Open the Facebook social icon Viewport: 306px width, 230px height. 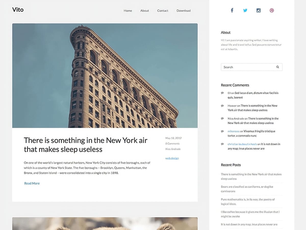pos(232,10)
